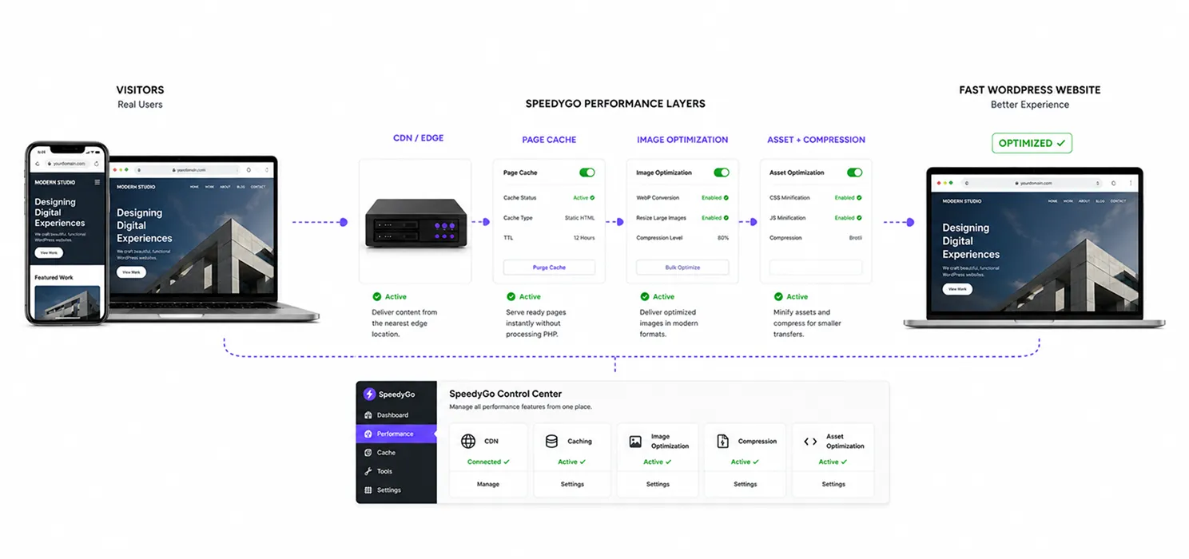
Task: Open Tools in the SpeedyGo sidebar
Action: click(396, 471)
